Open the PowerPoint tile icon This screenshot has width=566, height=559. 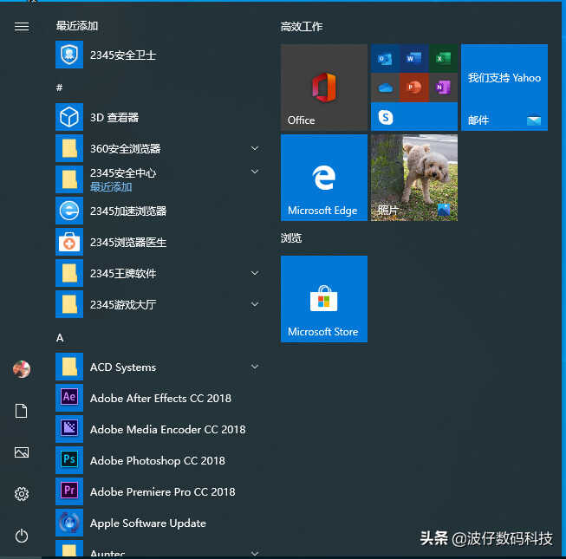(x=414, y=88)
